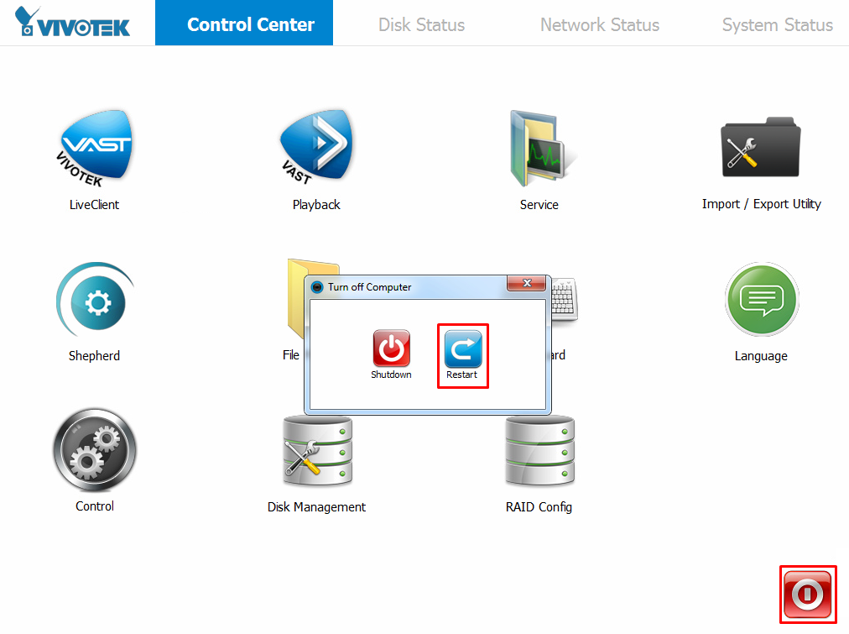The height and width of the screenshot is (634, 849).
Task: Switch to the System Status tab
Action: pyautogui.click(x=778, y=25)
